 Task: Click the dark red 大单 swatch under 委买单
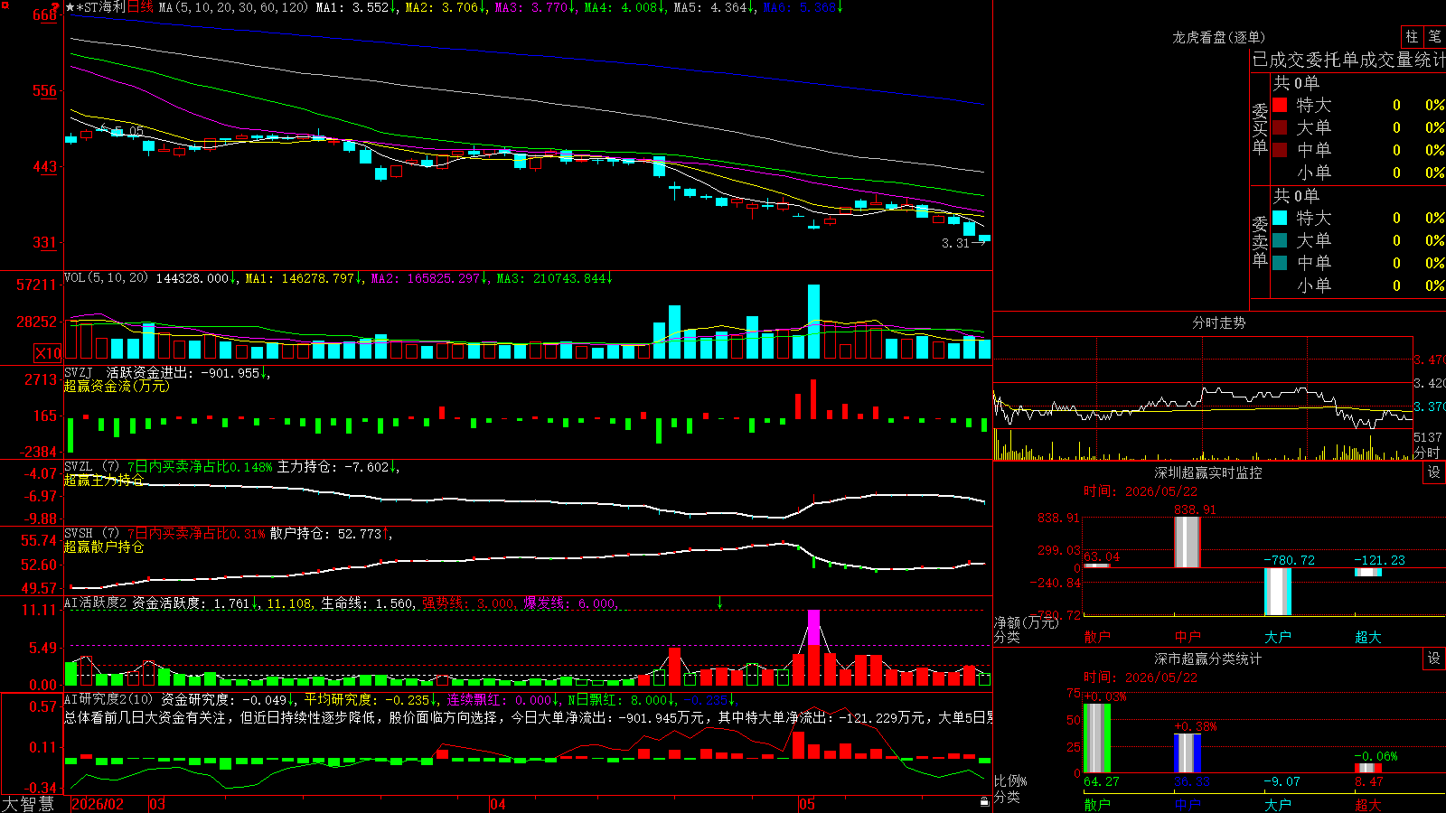(x=1280, y=127)
